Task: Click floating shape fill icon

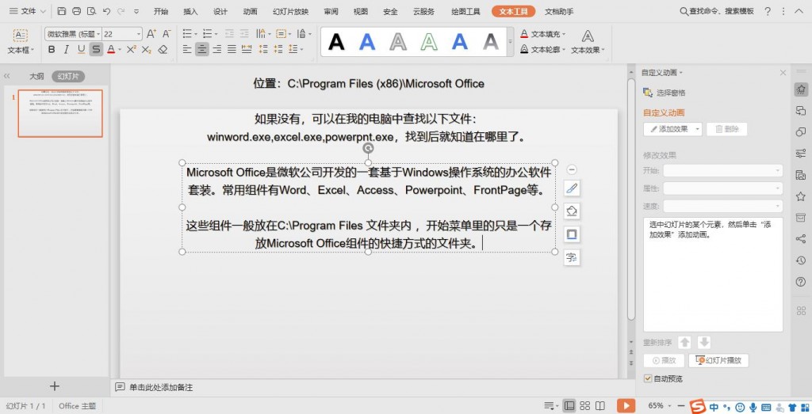Action: click(572, 211)
